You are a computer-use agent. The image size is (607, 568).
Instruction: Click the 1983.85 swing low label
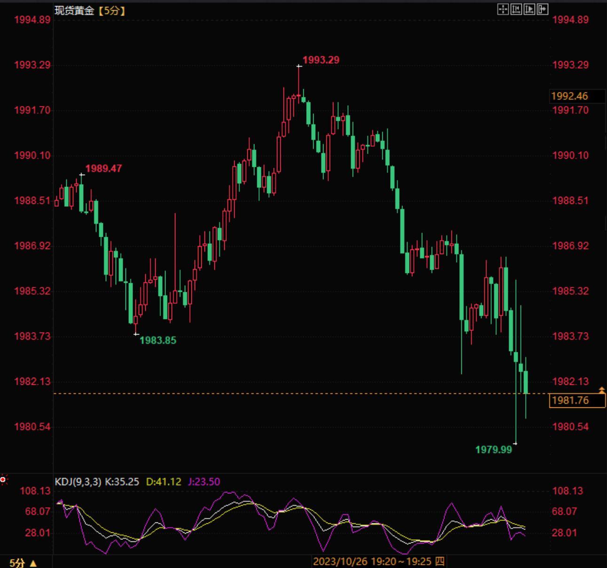tap(158, 341)
